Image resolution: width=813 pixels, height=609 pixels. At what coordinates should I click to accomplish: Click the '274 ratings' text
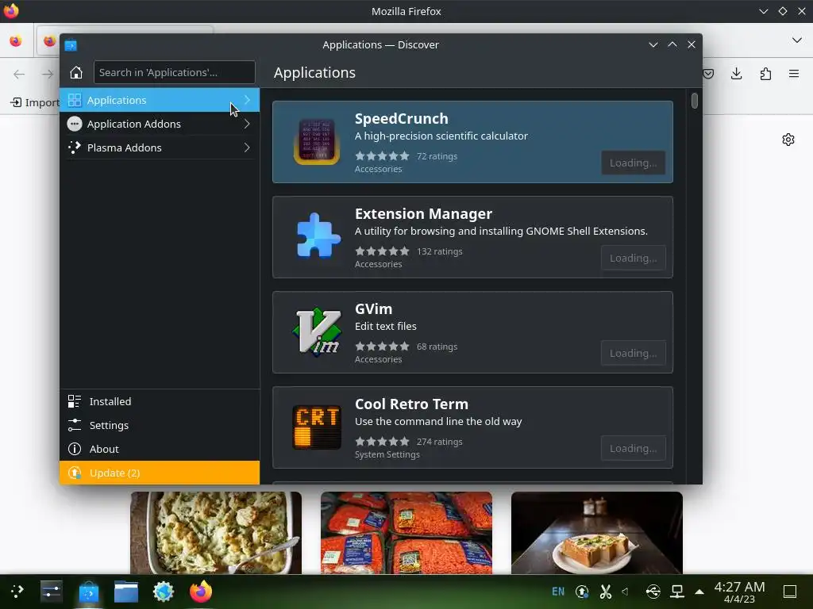440,442
